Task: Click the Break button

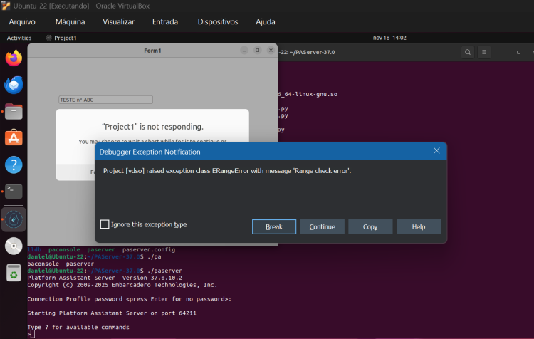Action: pos(274,227)
